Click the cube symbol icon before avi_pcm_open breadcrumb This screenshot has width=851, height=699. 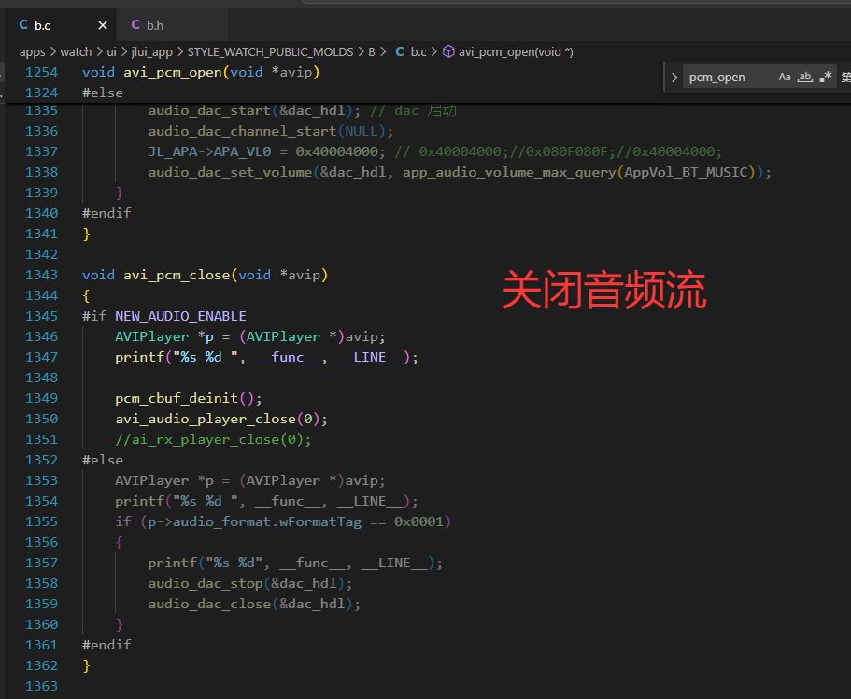(x=448, y=51)
